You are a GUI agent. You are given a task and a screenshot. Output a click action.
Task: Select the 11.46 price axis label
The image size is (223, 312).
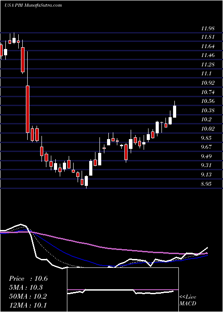click(207, 55)
